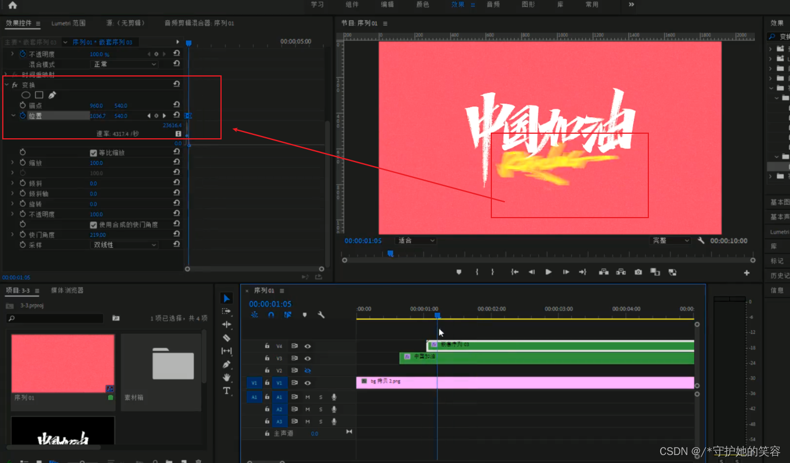The height and width of the screenshot is (463, 790).
Task: Select the Track Select Forward tool
Action: pos(227,312)
